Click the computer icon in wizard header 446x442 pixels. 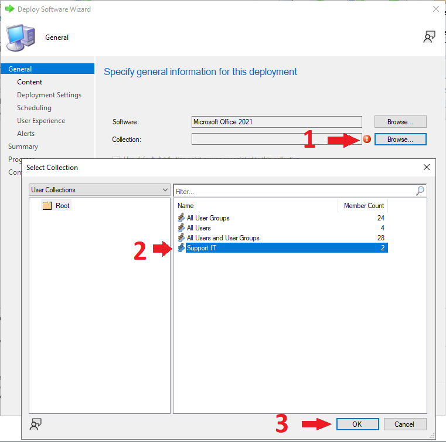coord(21,38)
